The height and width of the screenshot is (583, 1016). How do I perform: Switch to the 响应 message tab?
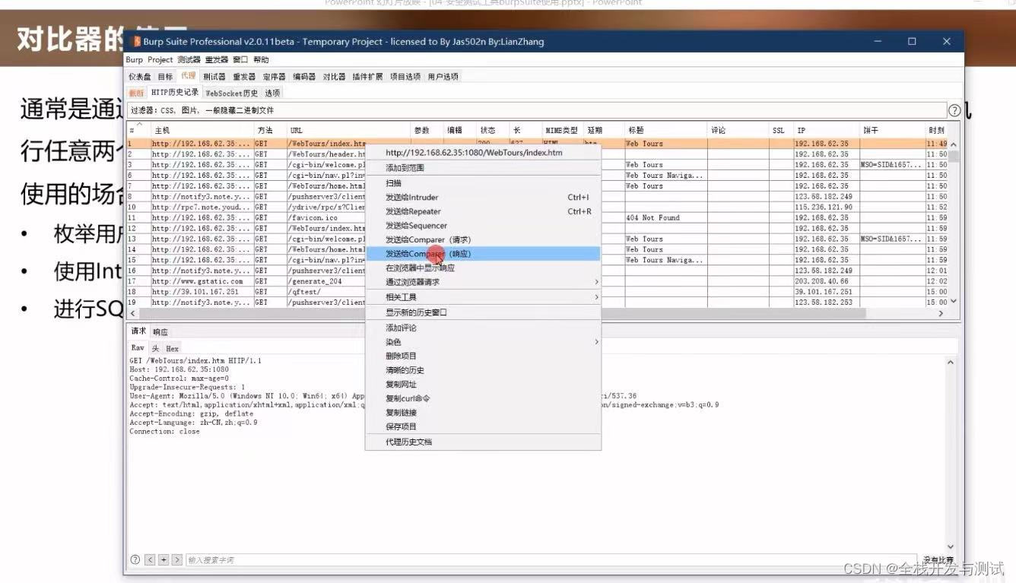click(x=160, y=332)
